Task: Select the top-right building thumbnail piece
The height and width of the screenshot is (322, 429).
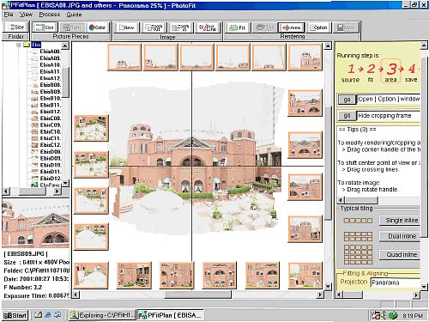Action: pyautogui.click(x=305, y=57)
